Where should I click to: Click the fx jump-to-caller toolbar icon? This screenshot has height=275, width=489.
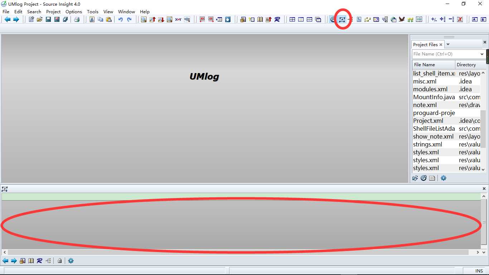[x=268, y=19]
